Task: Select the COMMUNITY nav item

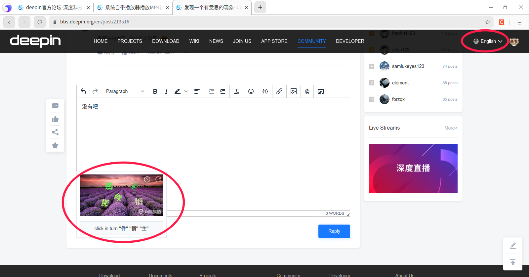Action: pos(312,41)
